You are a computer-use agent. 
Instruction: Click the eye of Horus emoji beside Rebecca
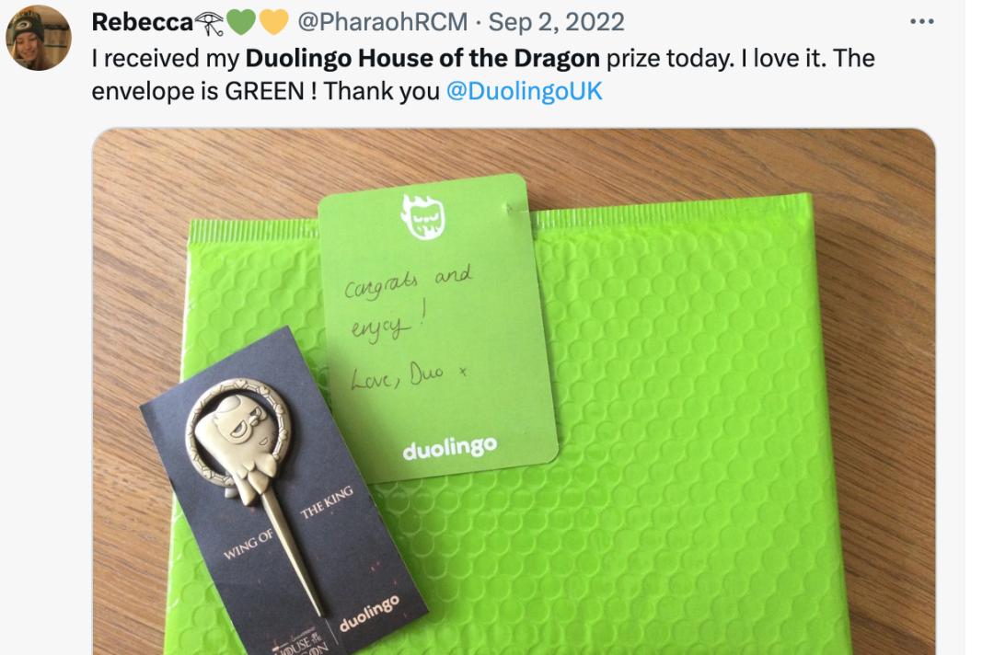pyautogui.click(x=209, y=23)
